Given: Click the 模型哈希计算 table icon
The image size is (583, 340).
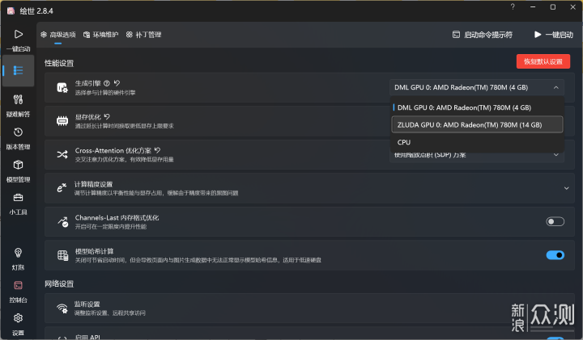Looking at the screenshot, I should (x=62, y=255).
